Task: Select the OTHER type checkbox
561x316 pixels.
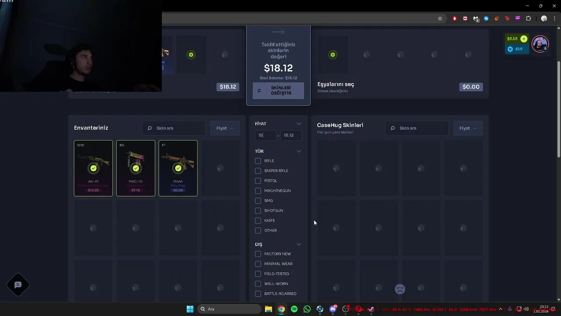Action: (258, 230)
